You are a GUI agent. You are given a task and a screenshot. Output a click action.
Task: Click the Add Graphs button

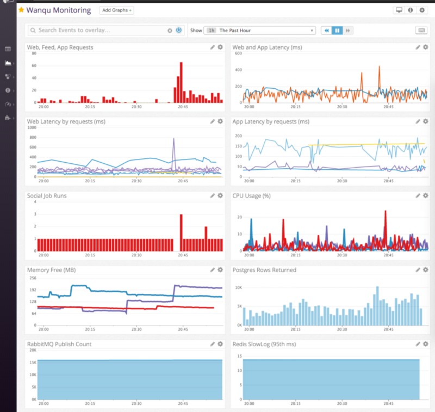coord(116,10)
